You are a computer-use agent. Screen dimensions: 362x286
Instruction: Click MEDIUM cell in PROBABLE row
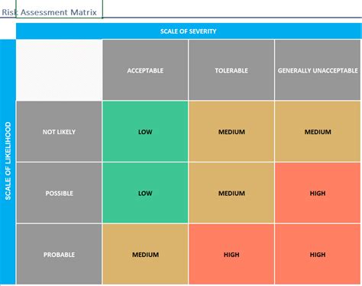pos(145,254)
